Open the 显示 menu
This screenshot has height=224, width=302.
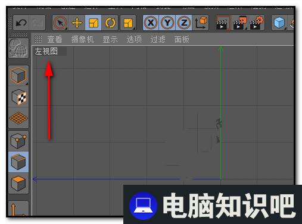[110, 39]
